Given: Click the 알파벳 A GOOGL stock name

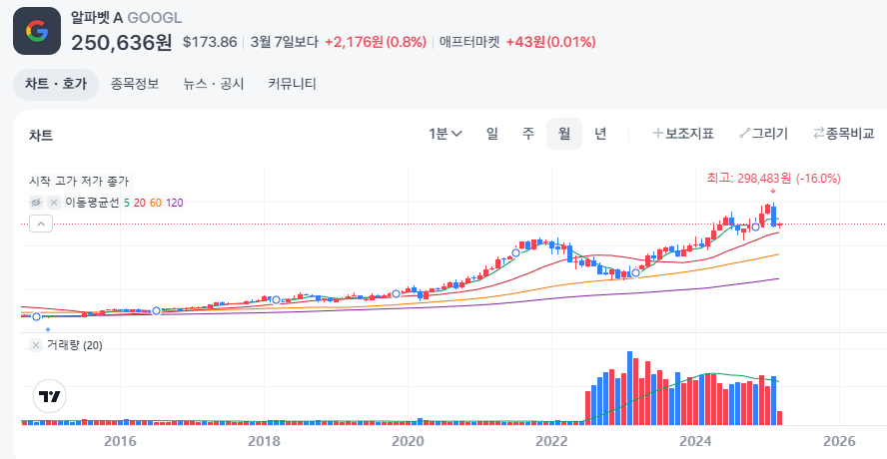Looking at the screenshot, I should click(x=126, y=18).
